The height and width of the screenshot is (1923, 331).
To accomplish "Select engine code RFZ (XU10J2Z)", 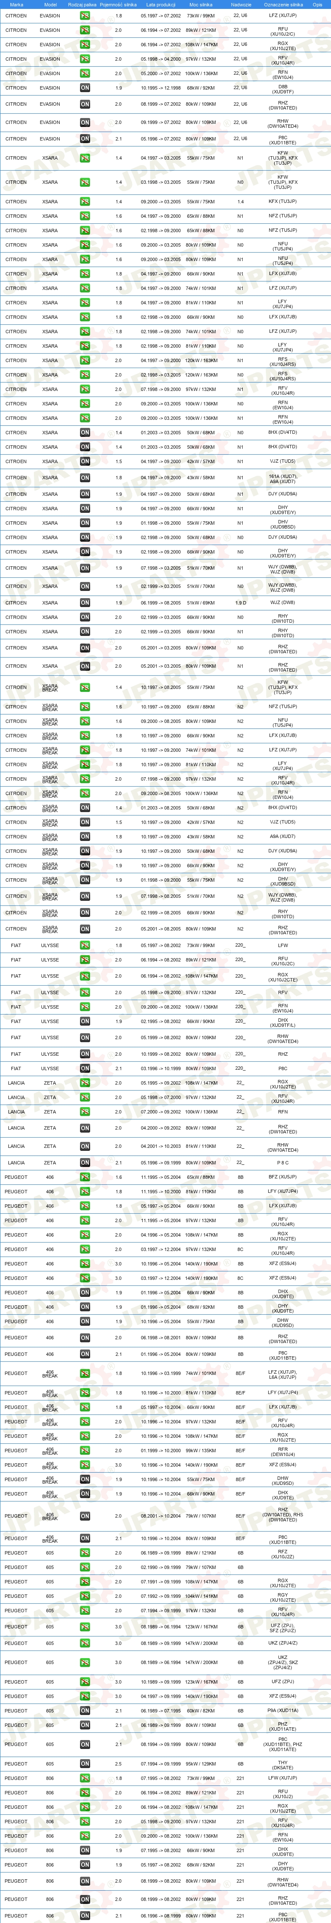I will [x=283, y=1554].
